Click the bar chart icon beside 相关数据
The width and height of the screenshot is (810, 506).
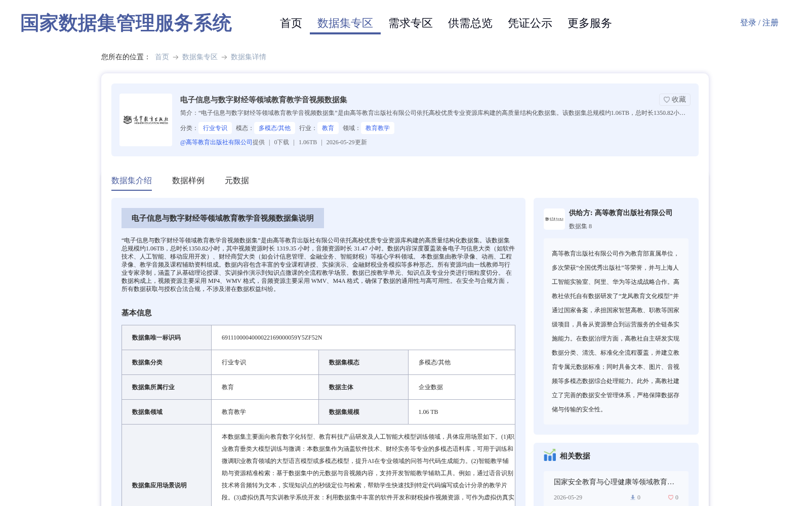point(550,455)
